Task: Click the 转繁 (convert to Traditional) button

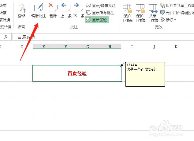Action: click(x=3, y=13)
